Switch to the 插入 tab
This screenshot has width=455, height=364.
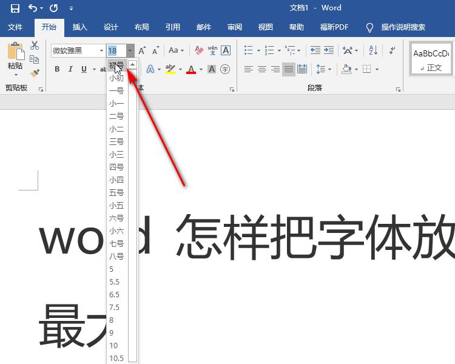click(x=80, y=27)
